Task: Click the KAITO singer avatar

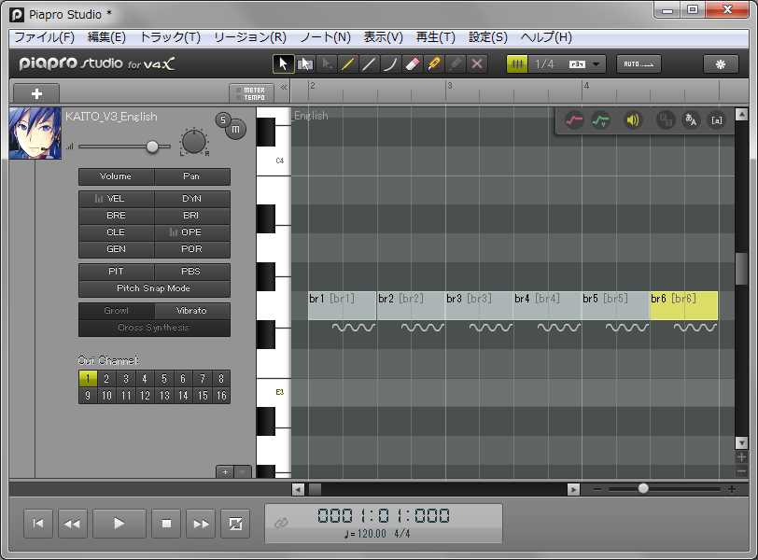Action: 35,133
